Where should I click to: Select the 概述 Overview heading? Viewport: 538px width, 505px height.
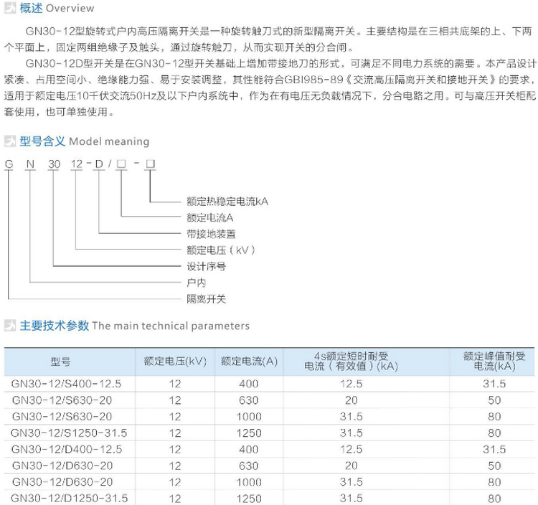[x=57, y=8]
